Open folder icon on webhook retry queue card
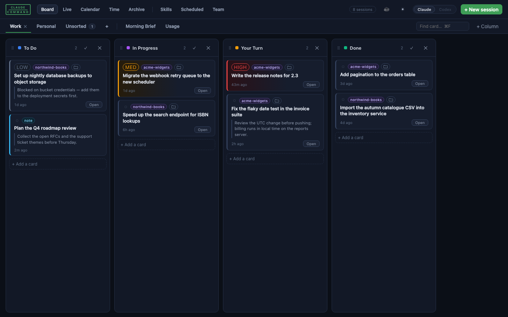The height and width of the screenshot is (317, 508). pos(179,67)
